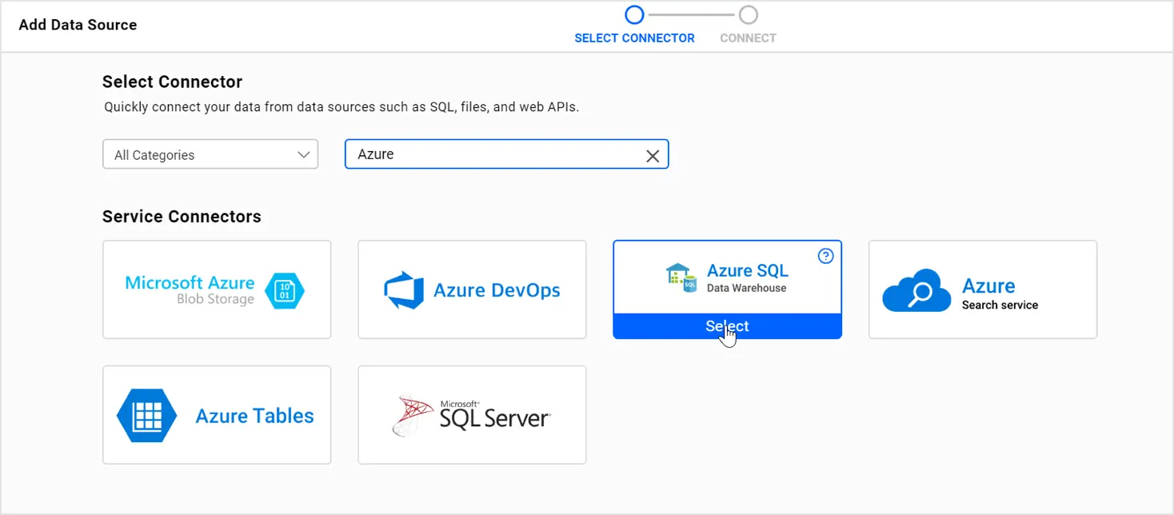This screenshot has width=1174, height=515.
Task: Choose the Azure Search service label
Action: [999, 293]
